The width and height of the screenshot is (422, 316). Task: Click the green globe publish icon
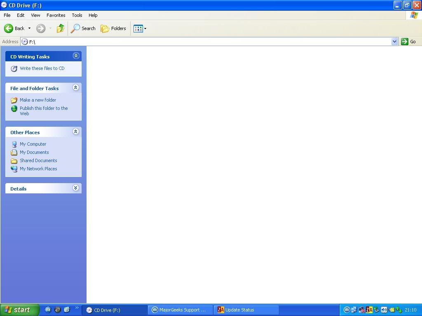point(14,109)
